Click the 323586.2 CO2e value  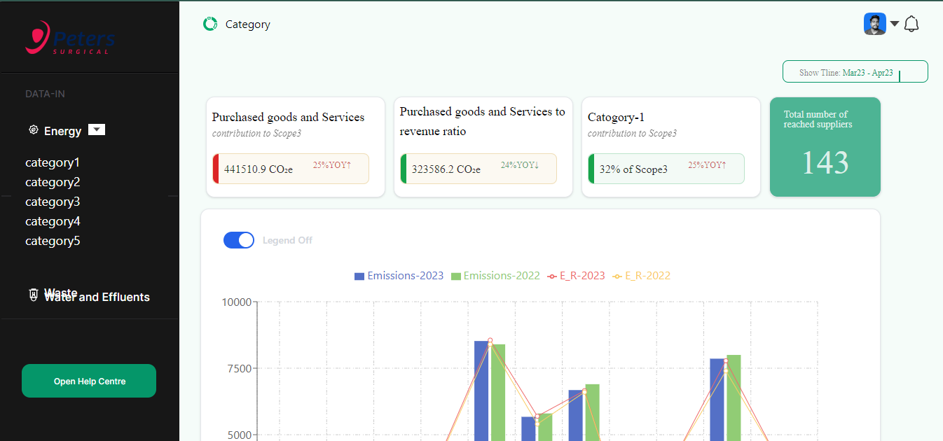click(x=446, y=169)
